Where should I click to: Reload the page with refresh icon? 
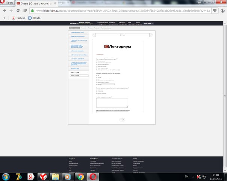click(x=18, y=11)
